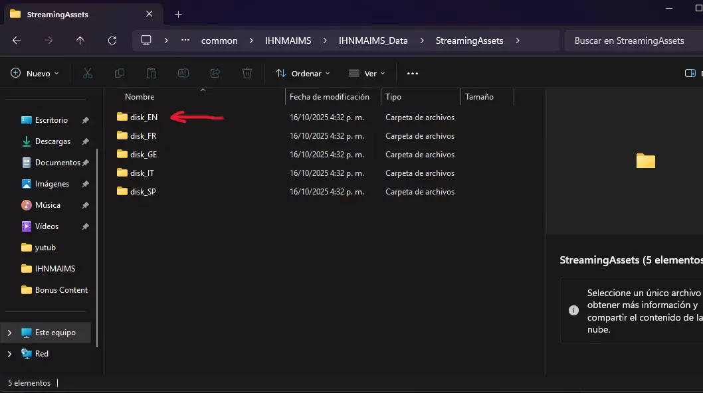
Task: Go up one folder level
Action: coord(80,40)
